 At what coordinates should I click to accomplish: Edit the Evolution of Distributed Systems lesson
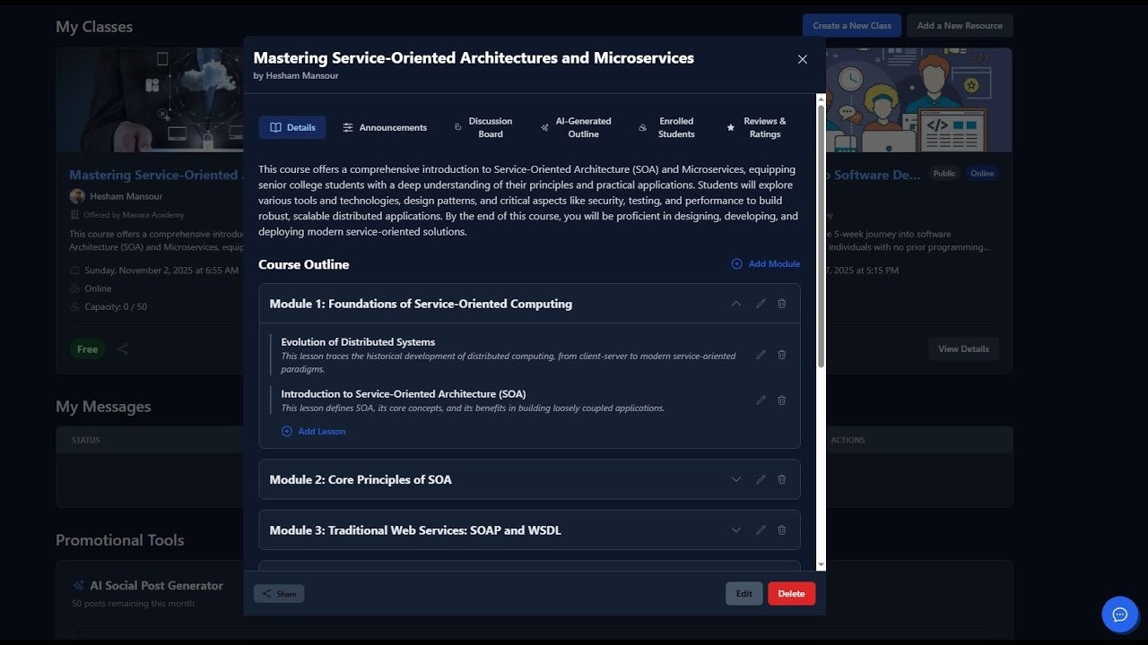(x=761, y=355)
